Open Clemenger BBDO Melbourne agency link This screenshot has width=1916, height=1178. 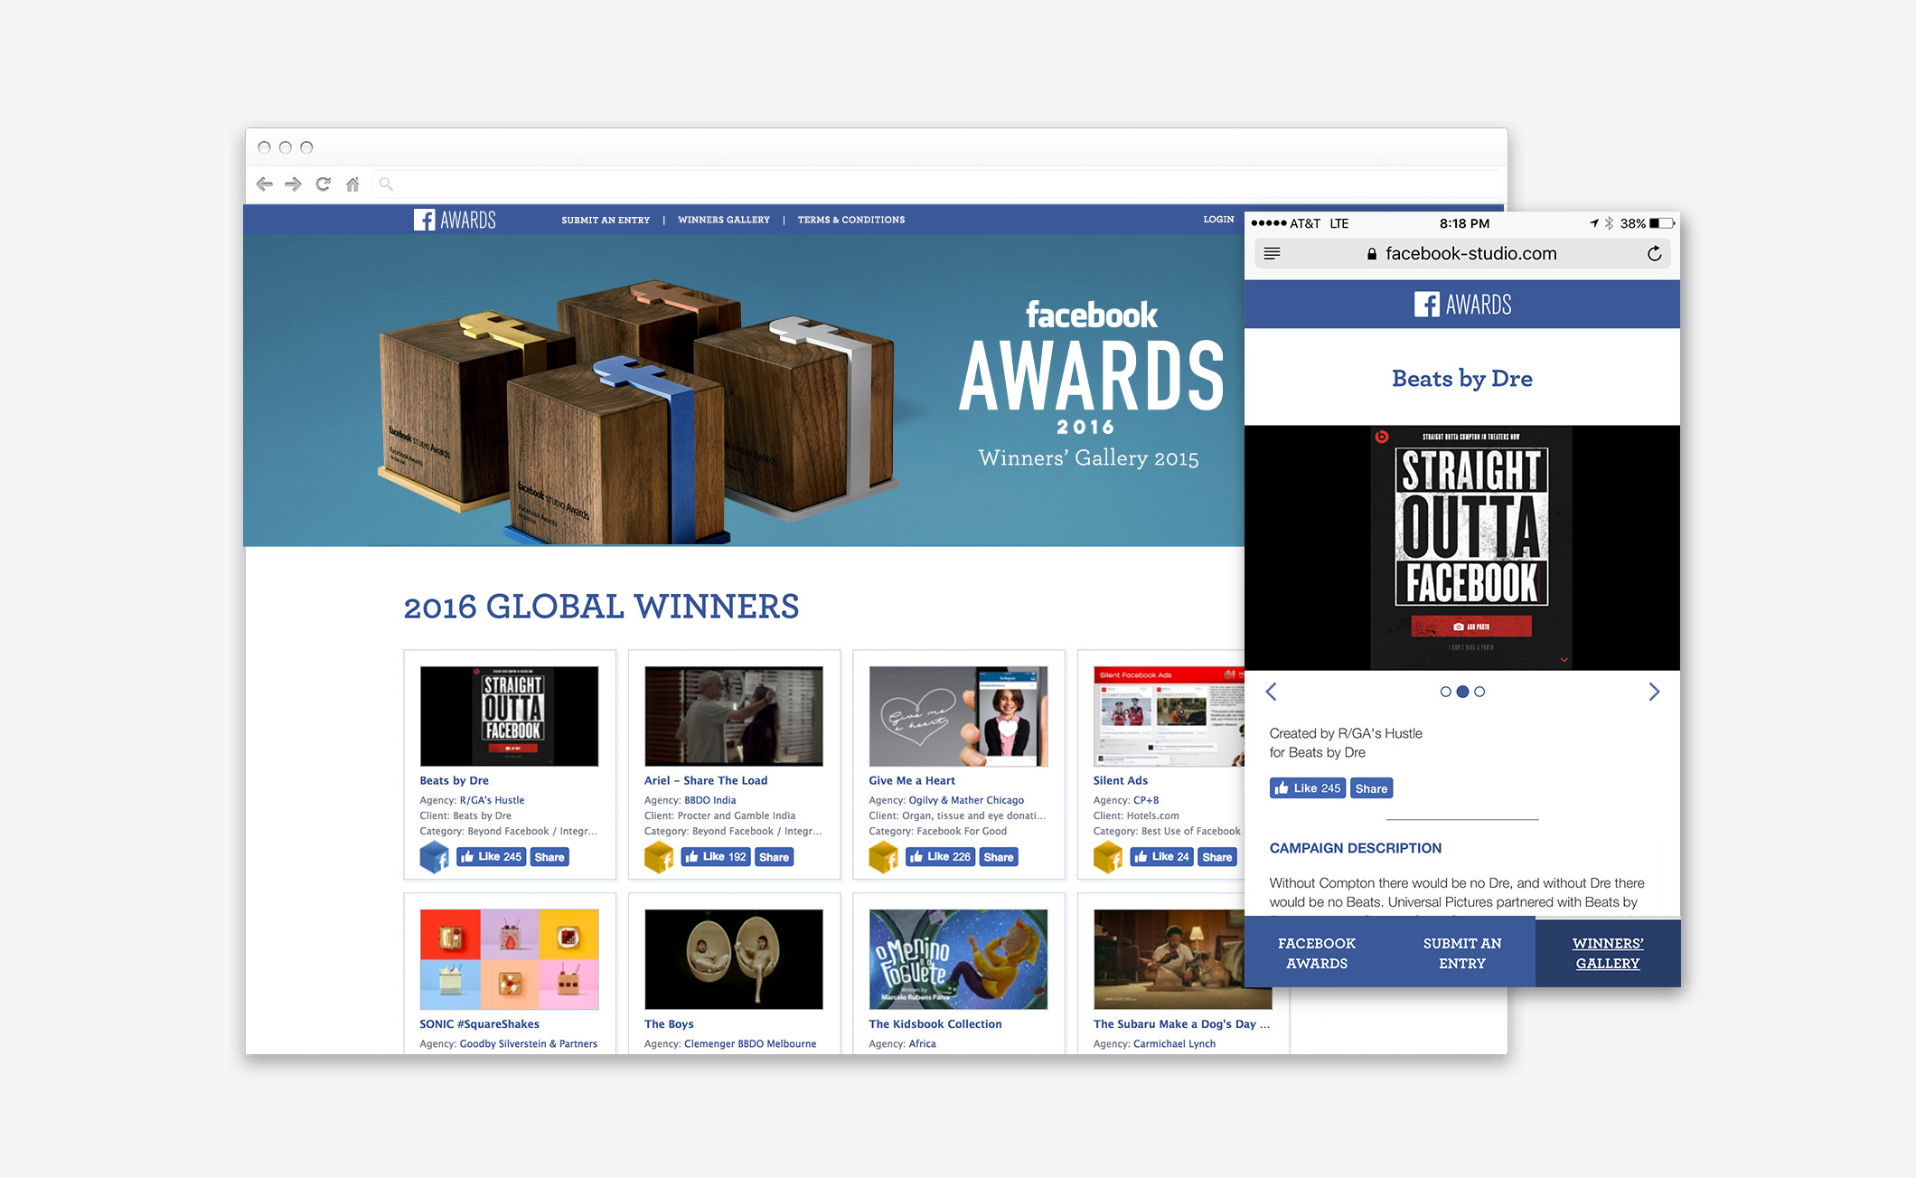coord(750,1043)
